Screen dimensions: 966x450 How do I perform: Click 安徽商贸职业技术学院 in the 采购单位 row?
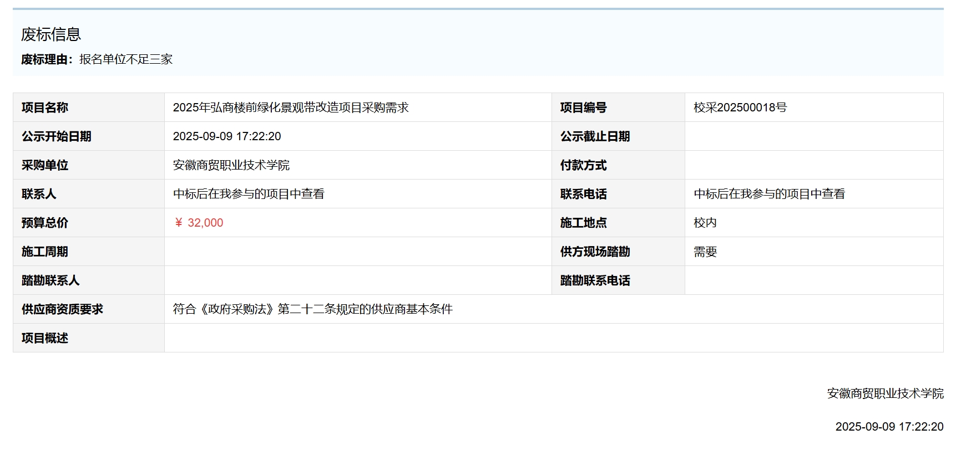(x=231, y=165)
